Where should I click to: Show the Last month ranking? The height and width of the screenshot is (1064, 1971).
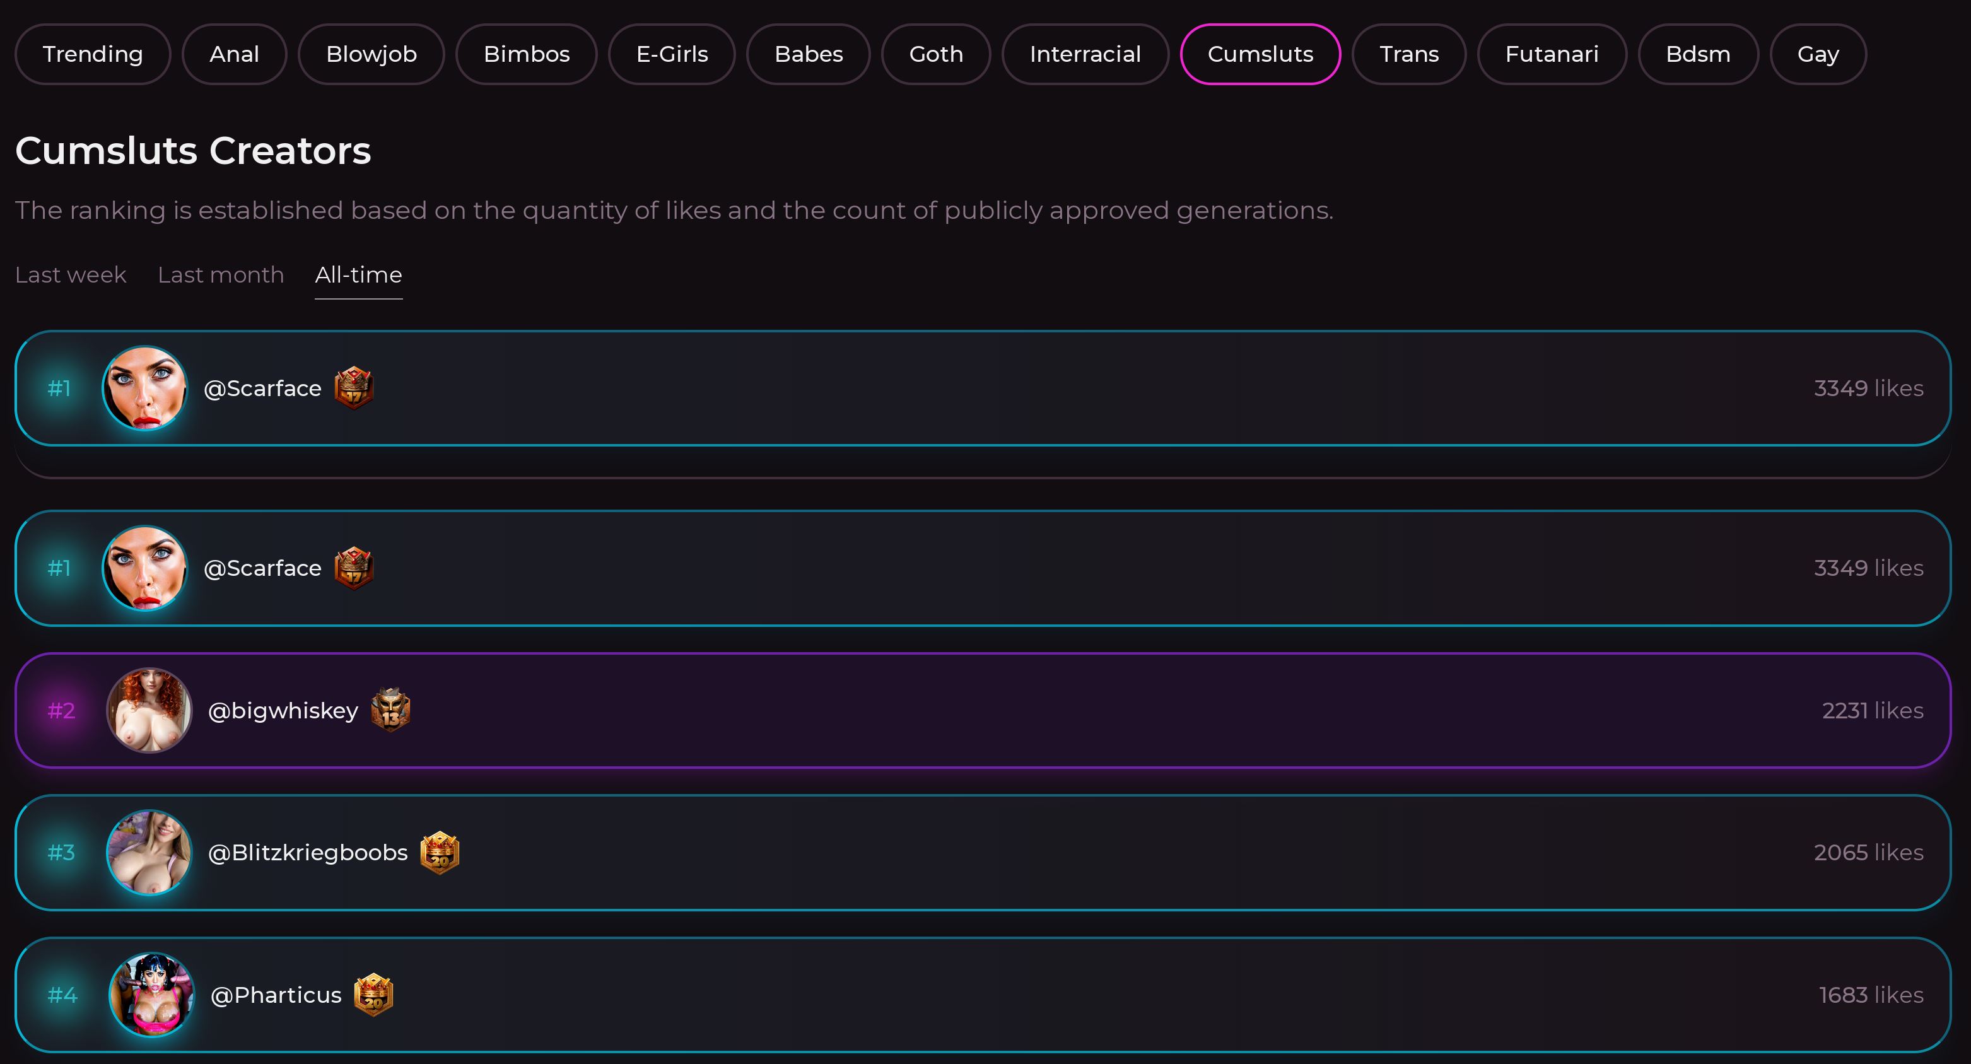click(220, 274)
